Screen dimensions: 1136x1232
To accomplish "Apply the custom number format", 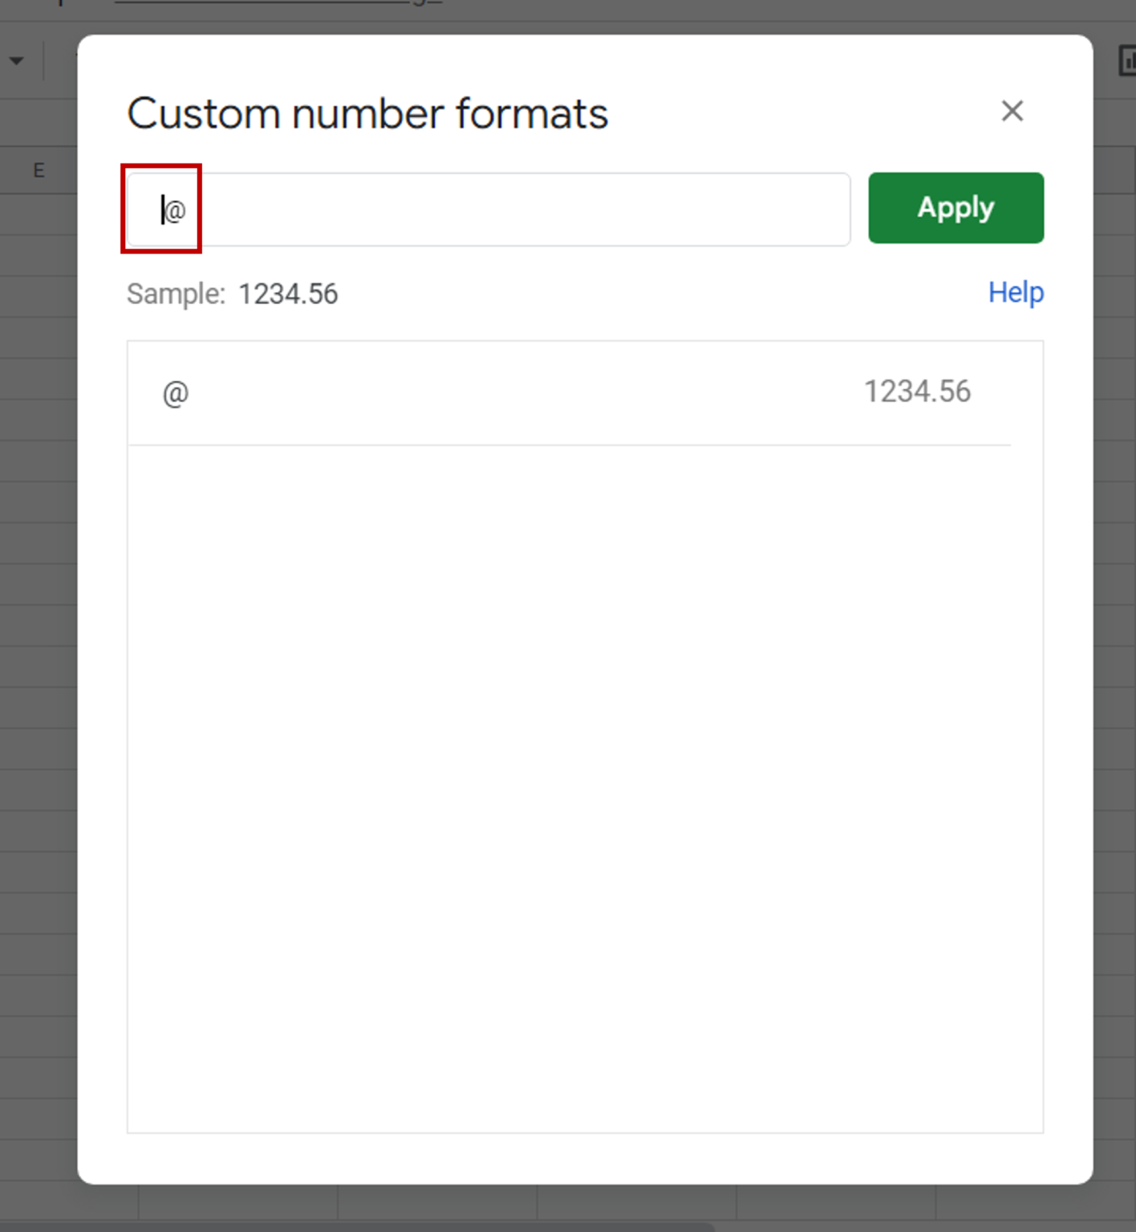I will (x=955, y=208).
